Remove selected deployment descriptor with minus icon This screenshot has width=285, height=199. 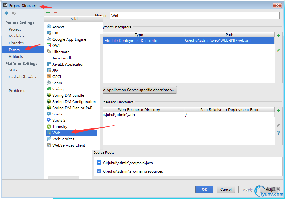tap(278, 43)
